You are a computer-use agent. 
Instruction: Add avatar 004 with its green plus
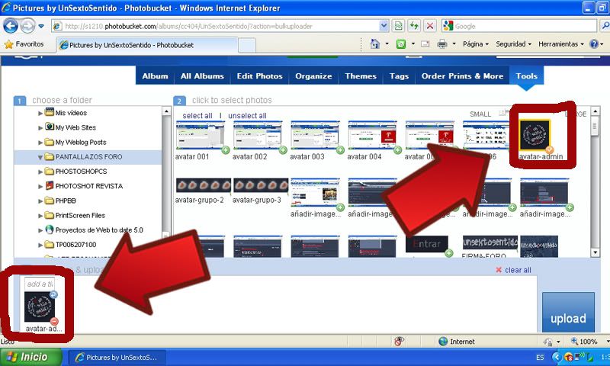pos(397,149)
